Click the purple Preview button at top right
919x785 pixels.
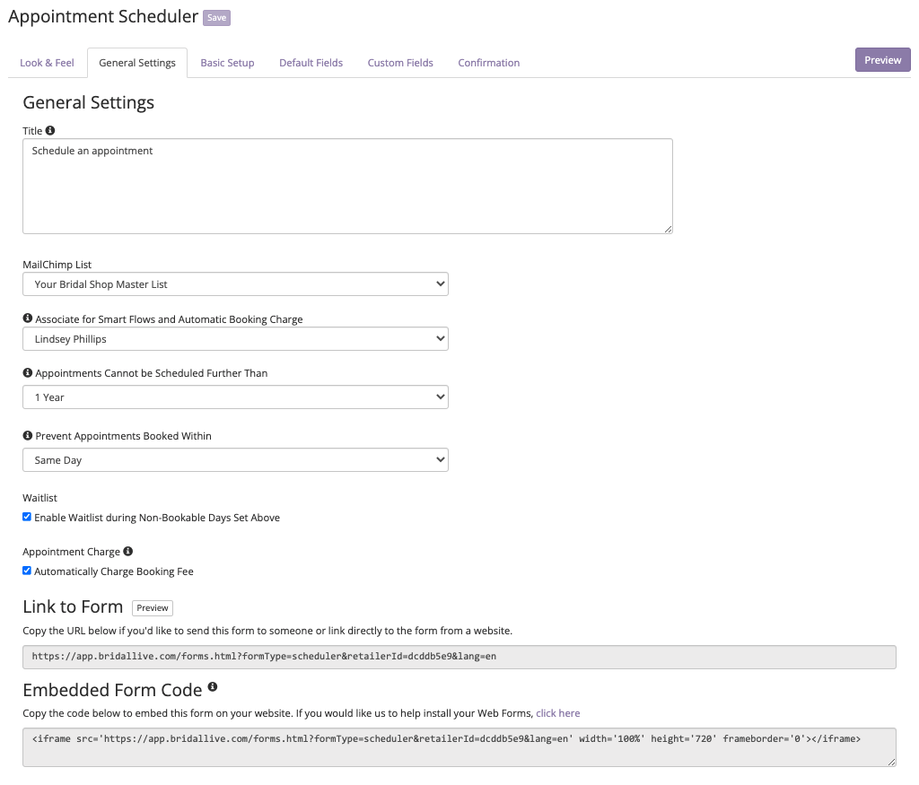tap(883, 60)
